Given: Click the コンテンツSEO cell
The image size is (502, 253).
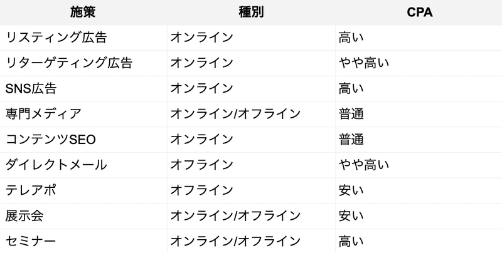Looking at the screenshot, I should point(83,140).
